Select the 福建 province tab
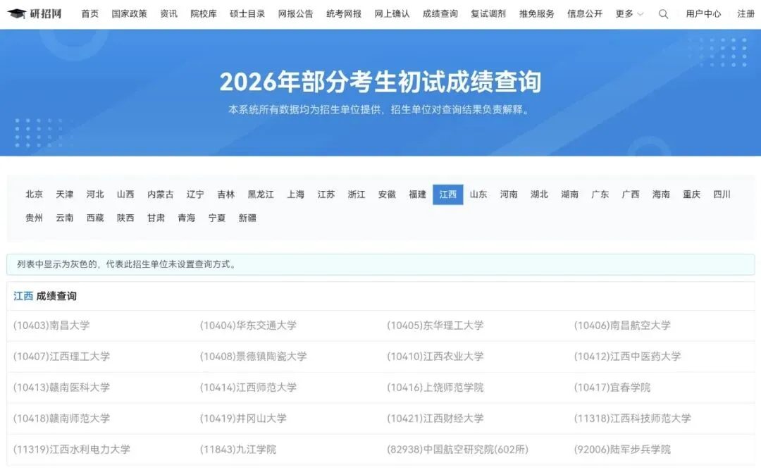 point(417,194)
